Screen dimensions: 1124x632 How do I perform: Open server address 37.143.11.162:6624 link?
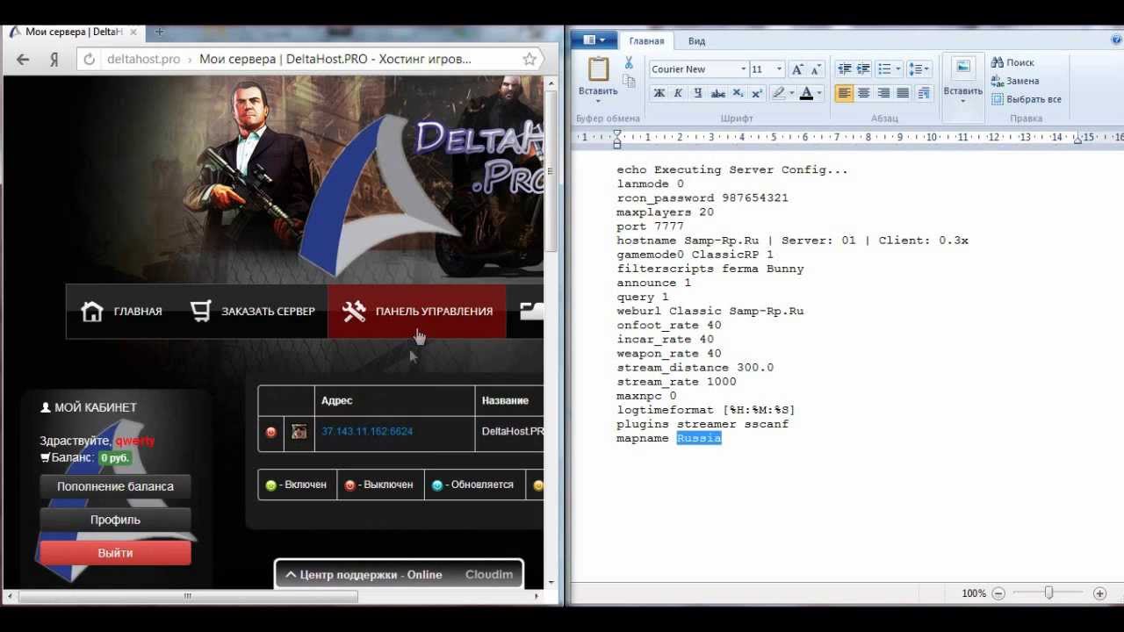367,432
